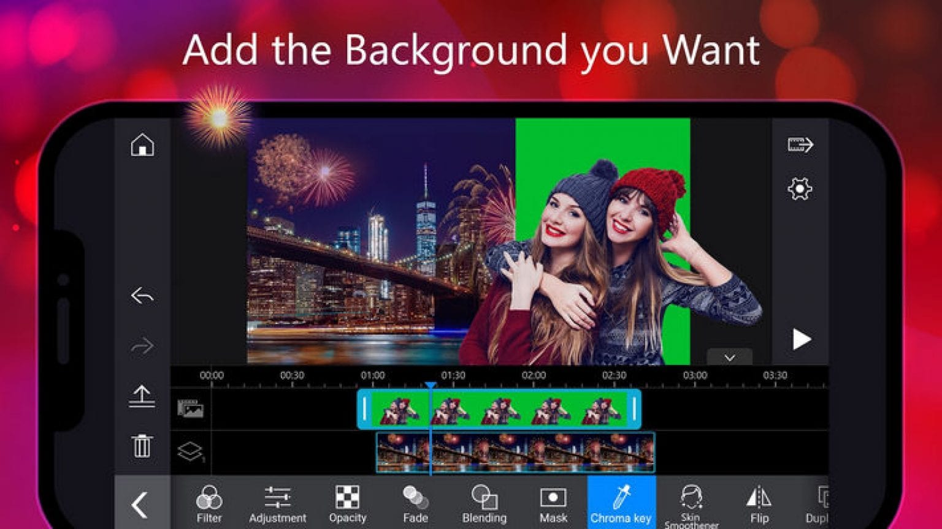Viewport: 942px width, 529px height.
Task: Toggle the Chroma key tool
Action: [621, 504]
